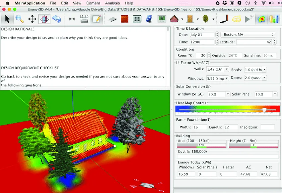Viewport: 282px width, 193px height.
Task: Click the foundation Length field
Action: (231, 127)
